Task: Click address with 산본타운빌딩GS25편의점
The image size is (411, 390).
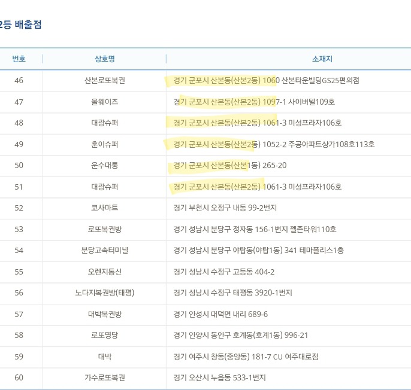Action: point(266,80)
